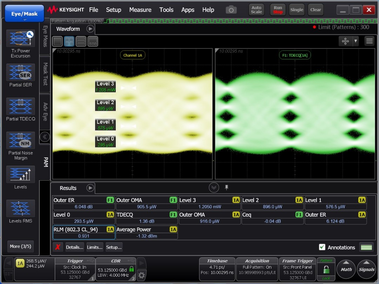379x284 pixels.
Task: Pin the Results panel with the pushpin
Action: click(226, 187)
